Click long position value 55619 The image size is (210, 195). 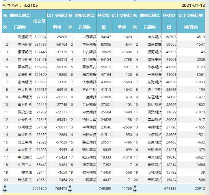pos(106,67)
